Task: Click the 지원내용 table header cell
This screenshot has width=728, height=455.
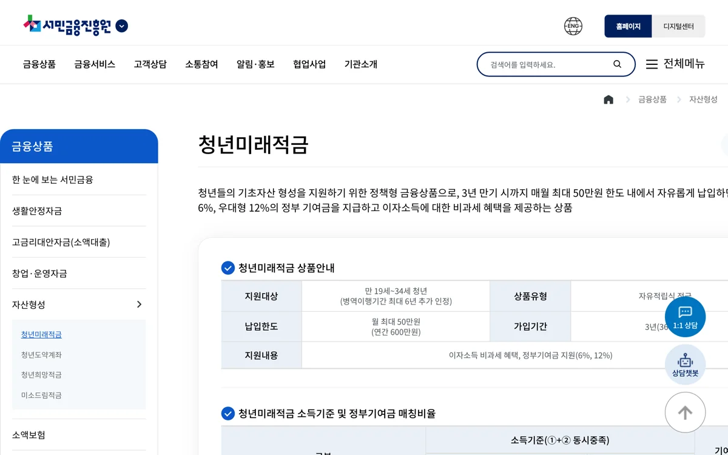Action: coord(261,356)
